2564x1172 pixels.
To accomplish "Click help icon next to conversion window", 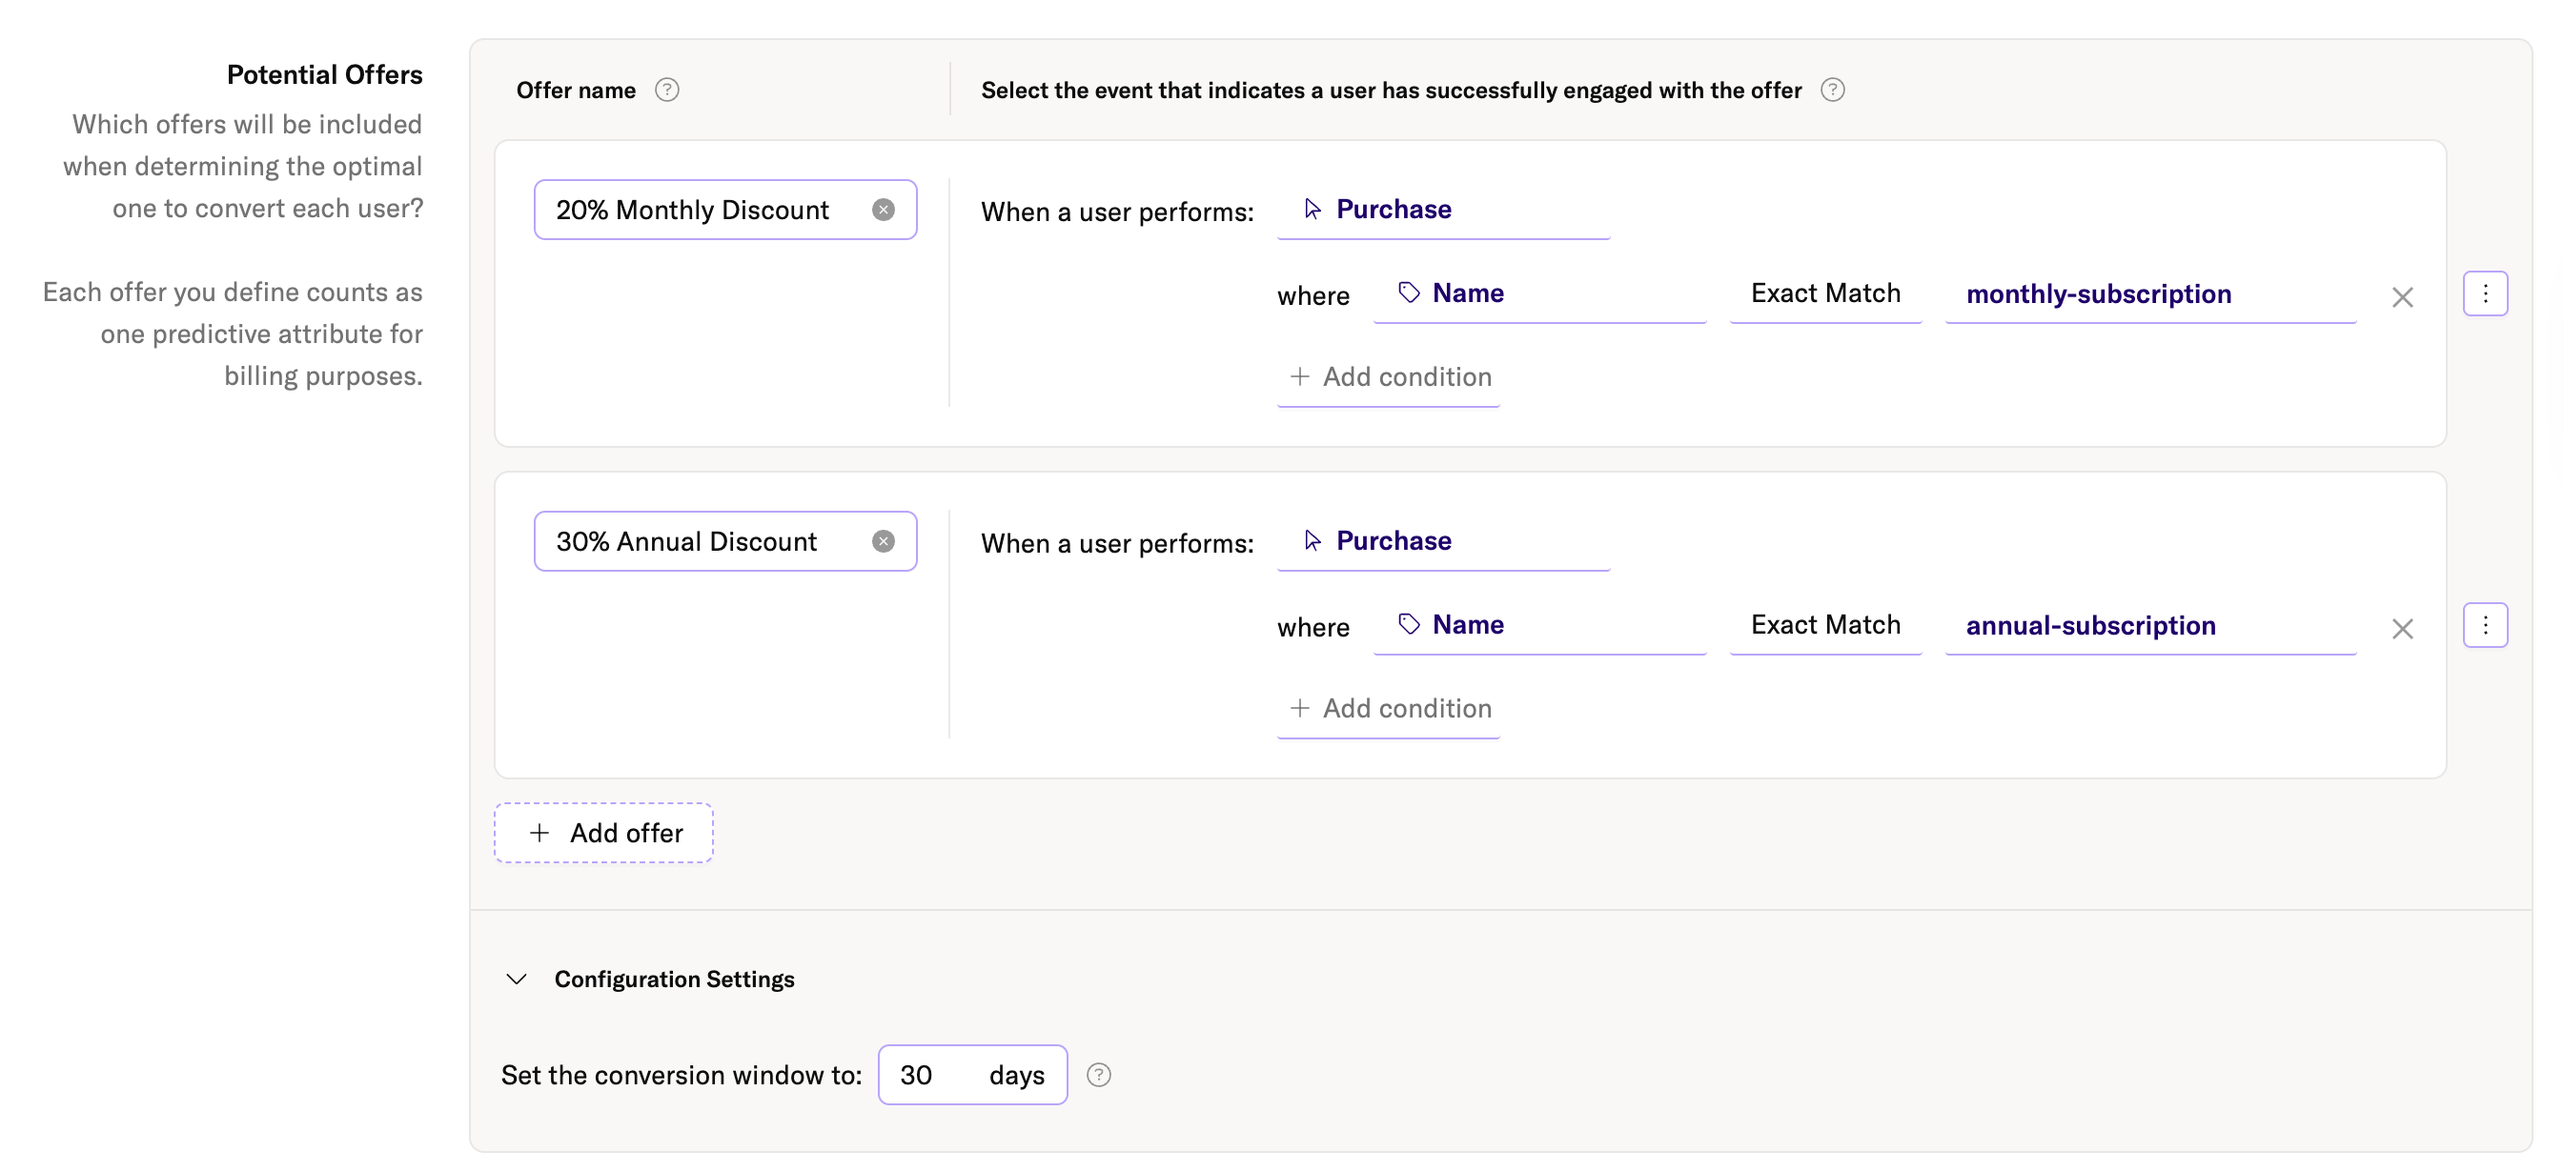I will [x=1098, y=1074].
